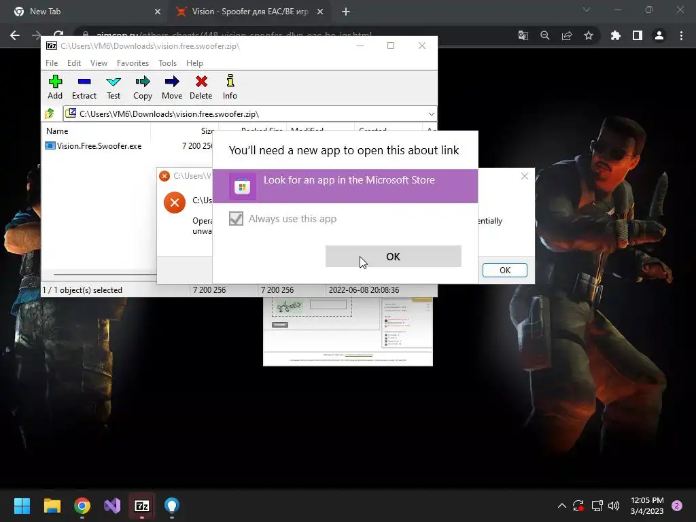Open Chrome tab search chevron
The width and height of the screenshot is (696, 522).
[587, 10]
